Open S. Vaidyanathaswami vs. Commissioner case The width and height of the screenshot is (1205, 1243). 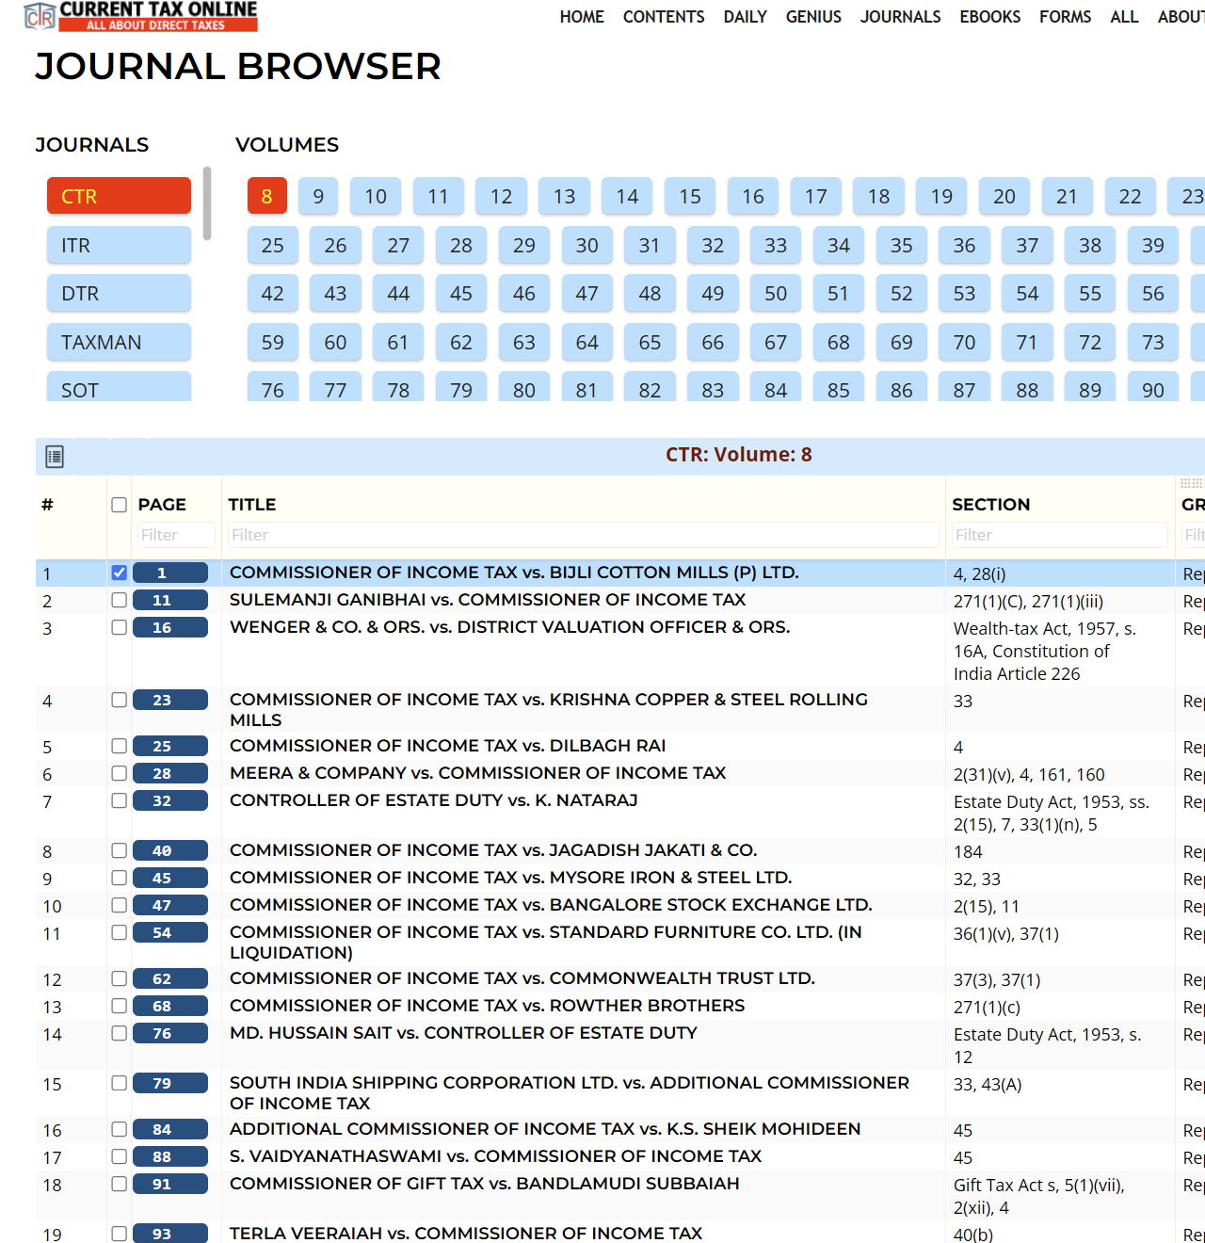click(x=495, y=1156)
